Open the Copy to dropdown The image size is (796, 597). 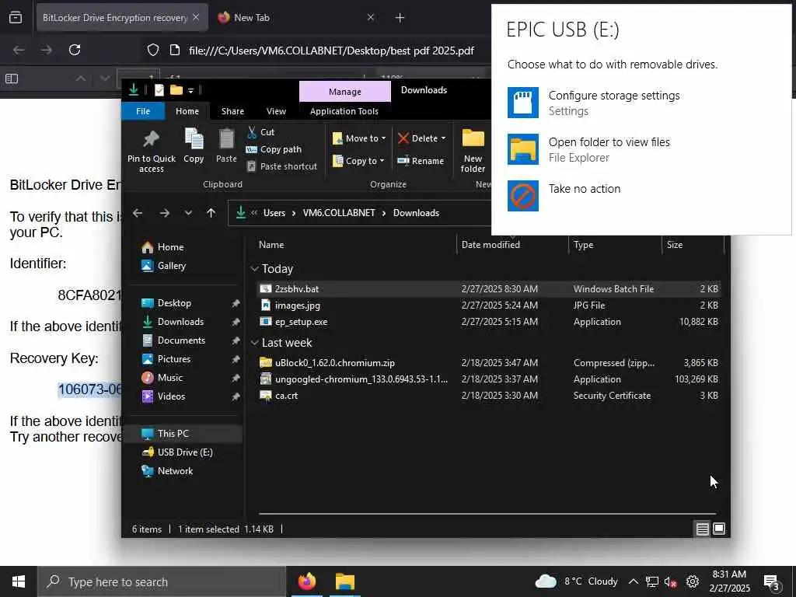coord(358,161)
